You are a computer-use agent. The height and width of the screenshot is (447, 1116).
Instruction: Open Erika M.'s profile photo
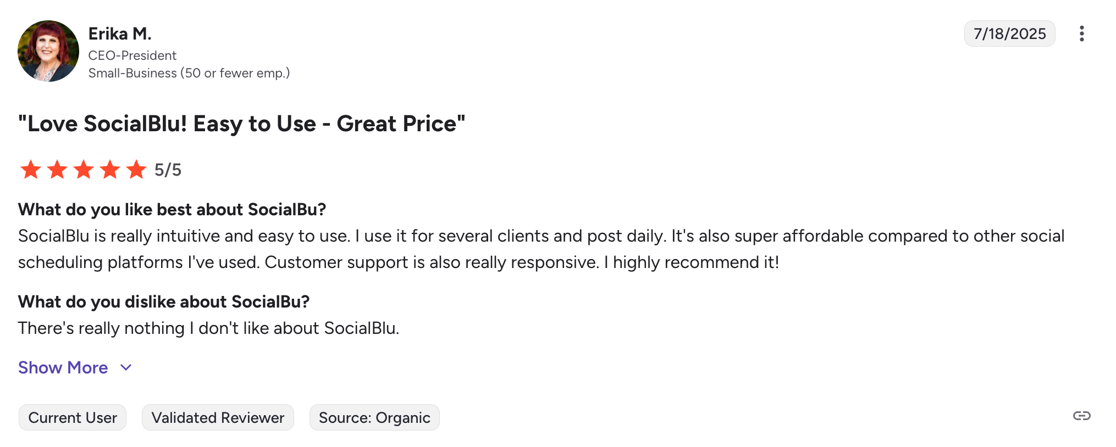point(48,51)
